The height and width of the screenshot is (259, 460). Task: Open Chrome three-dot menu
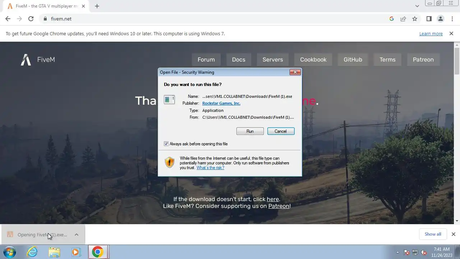(x=452, y=19)
